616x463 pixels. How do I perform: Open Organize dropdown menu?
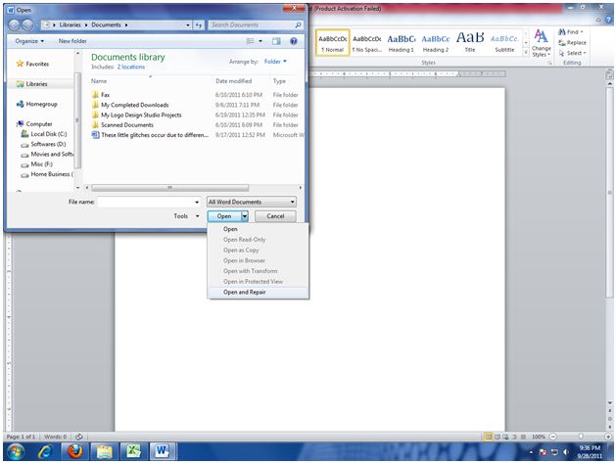29,41
